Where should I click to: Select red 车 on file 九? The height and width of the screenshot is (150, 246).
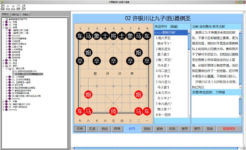pyautogui.click(x=80, y=111)
